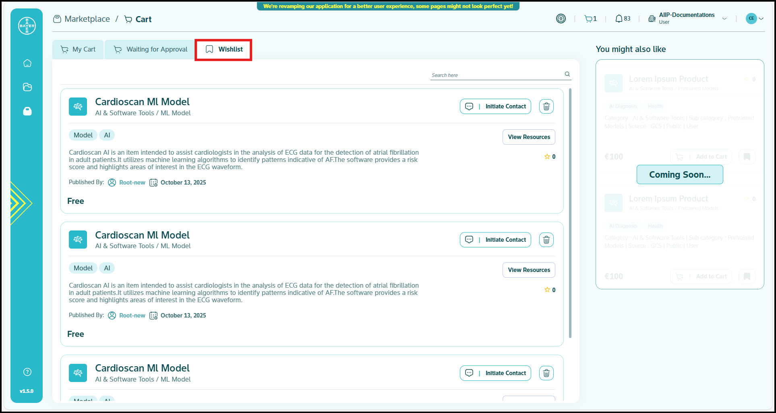Delete the first Cardioscan item with the trash icon

(546, 106)
